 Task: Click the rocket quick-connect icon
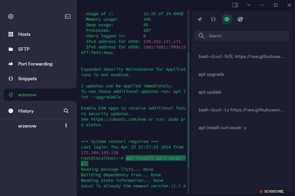pyautogui.click(x=200, y=19)
